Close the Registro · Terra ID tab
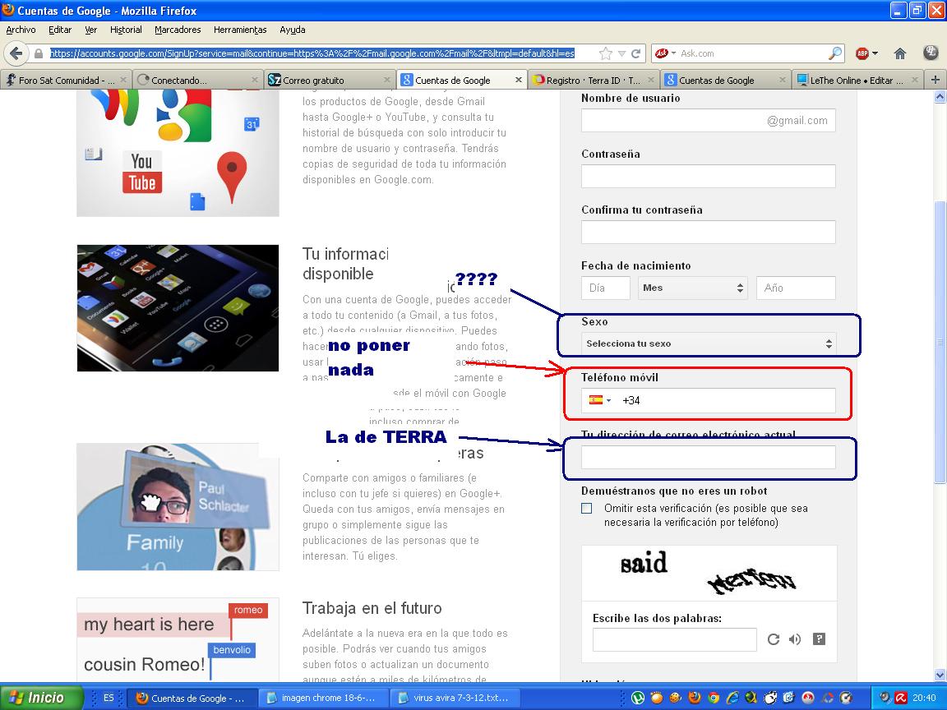 [651, 80]
